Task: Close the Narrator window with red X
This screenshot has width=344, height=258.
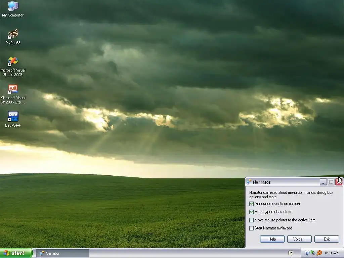Action: [x=339, y=182]
